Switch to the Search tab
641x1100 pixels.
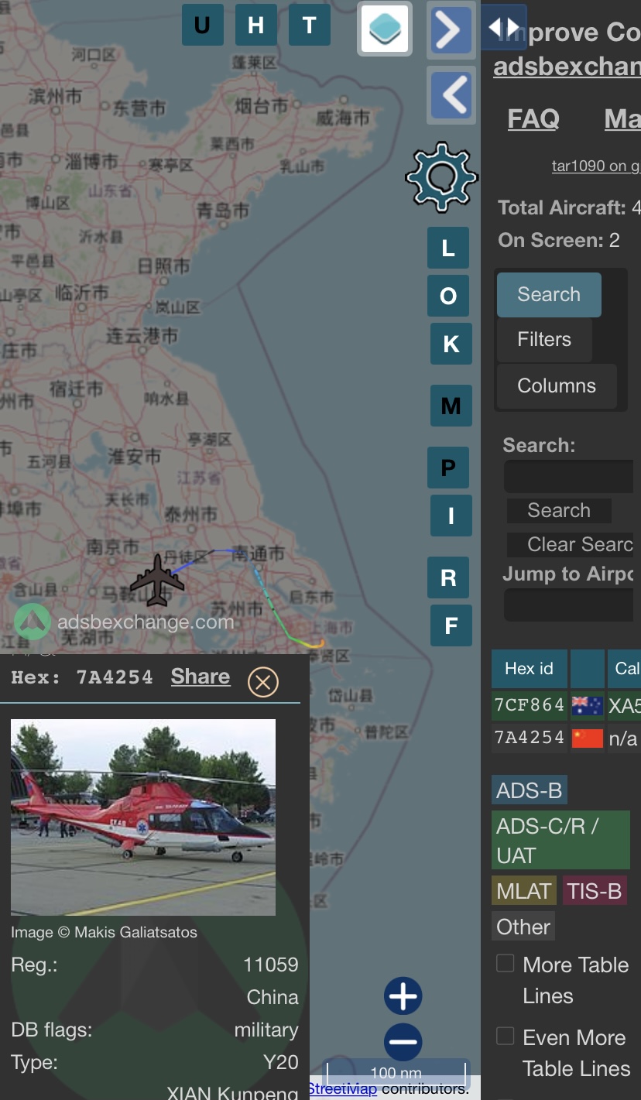tap(549, 295)
